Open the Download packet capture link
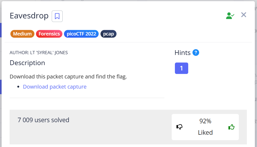The height and width of the screenshot is (147, 257). pos(55,87)
